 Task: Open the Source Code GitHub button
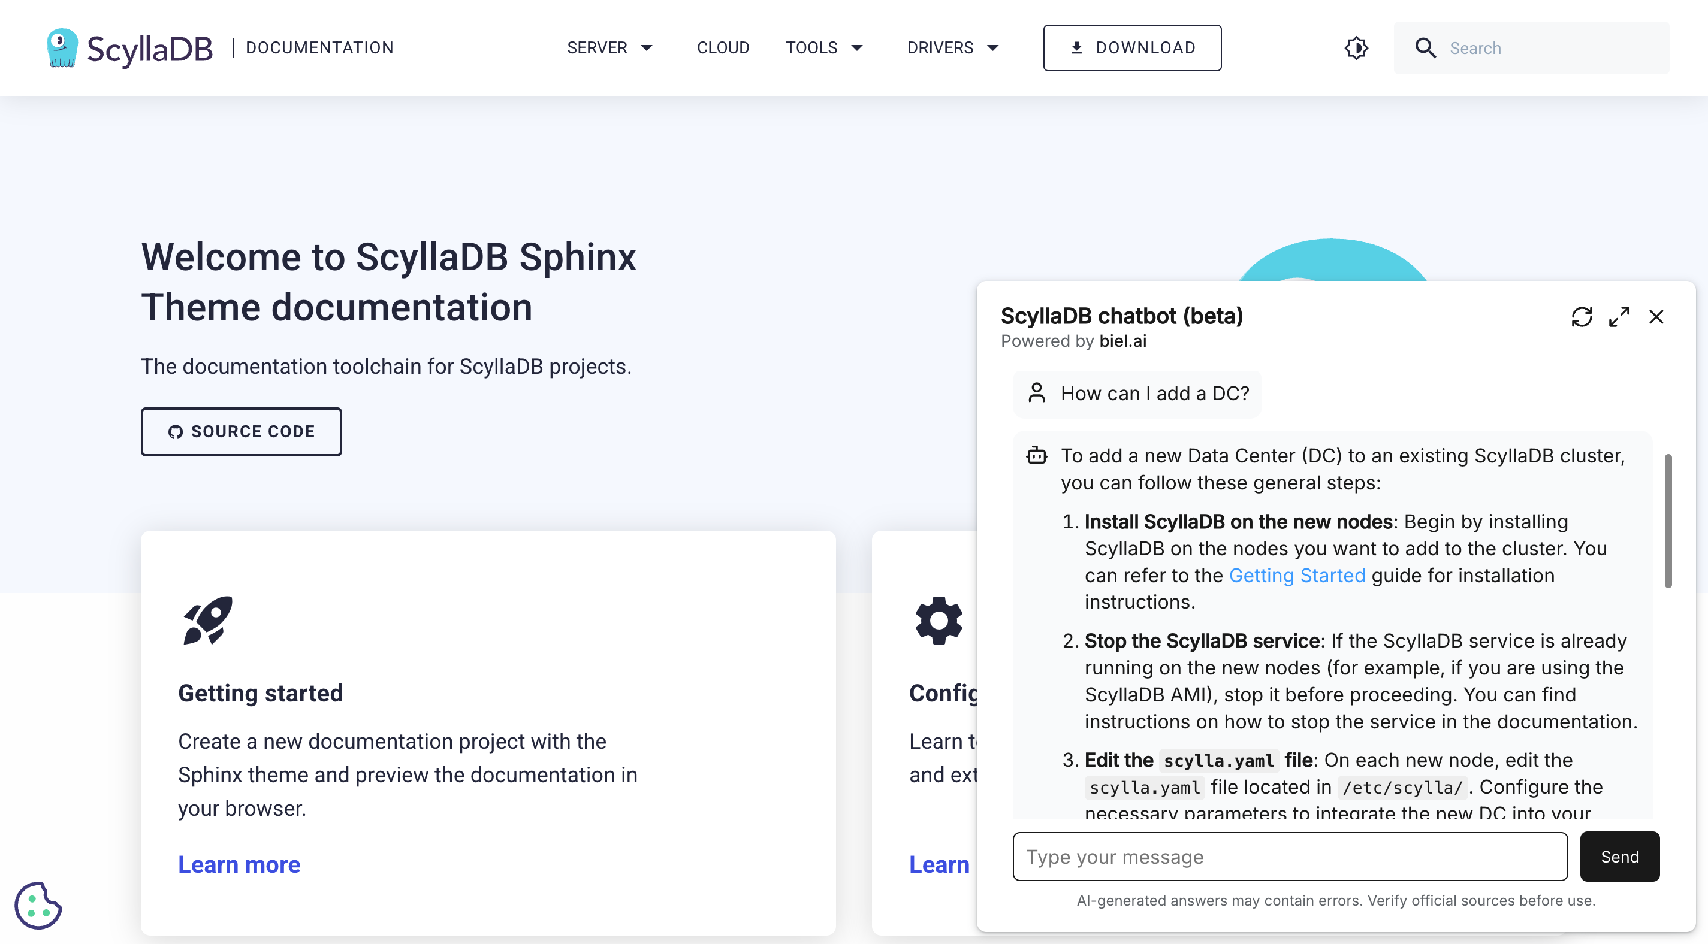(242, 431)
